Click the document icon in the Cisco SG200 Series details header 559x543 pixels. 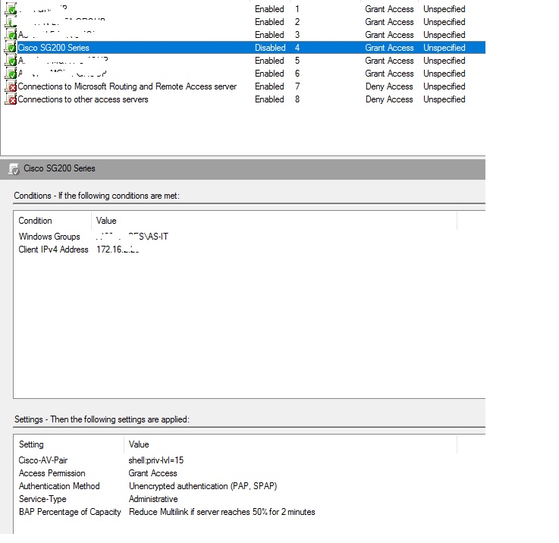click(x=14, y=168)
